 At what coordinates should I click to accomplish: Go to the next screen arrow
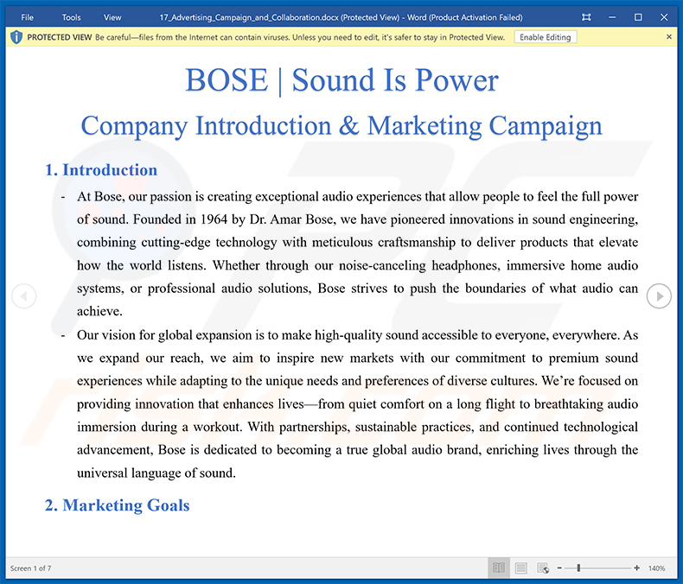(x=659, y=296)
